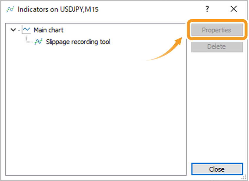Screen dimensions: 249x181
Task: Click the Indicators on USDJPY,M15 title text
Action: coord(58,9)
